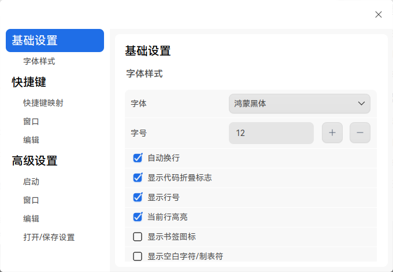Open 窗口 under 快捷键
Viewport: 393px width, 272px height.
(x=31, y=122)
